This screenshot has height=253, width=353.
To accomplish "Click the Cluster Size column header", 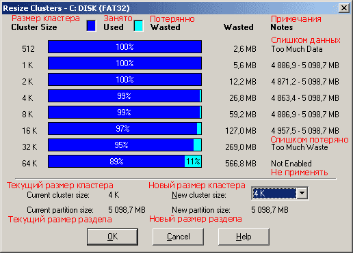I will tap(34, 27).
